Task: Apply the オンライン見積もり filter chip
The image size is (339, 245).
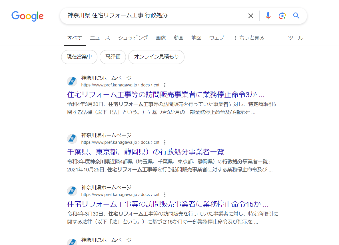Action: click(156, 57)
